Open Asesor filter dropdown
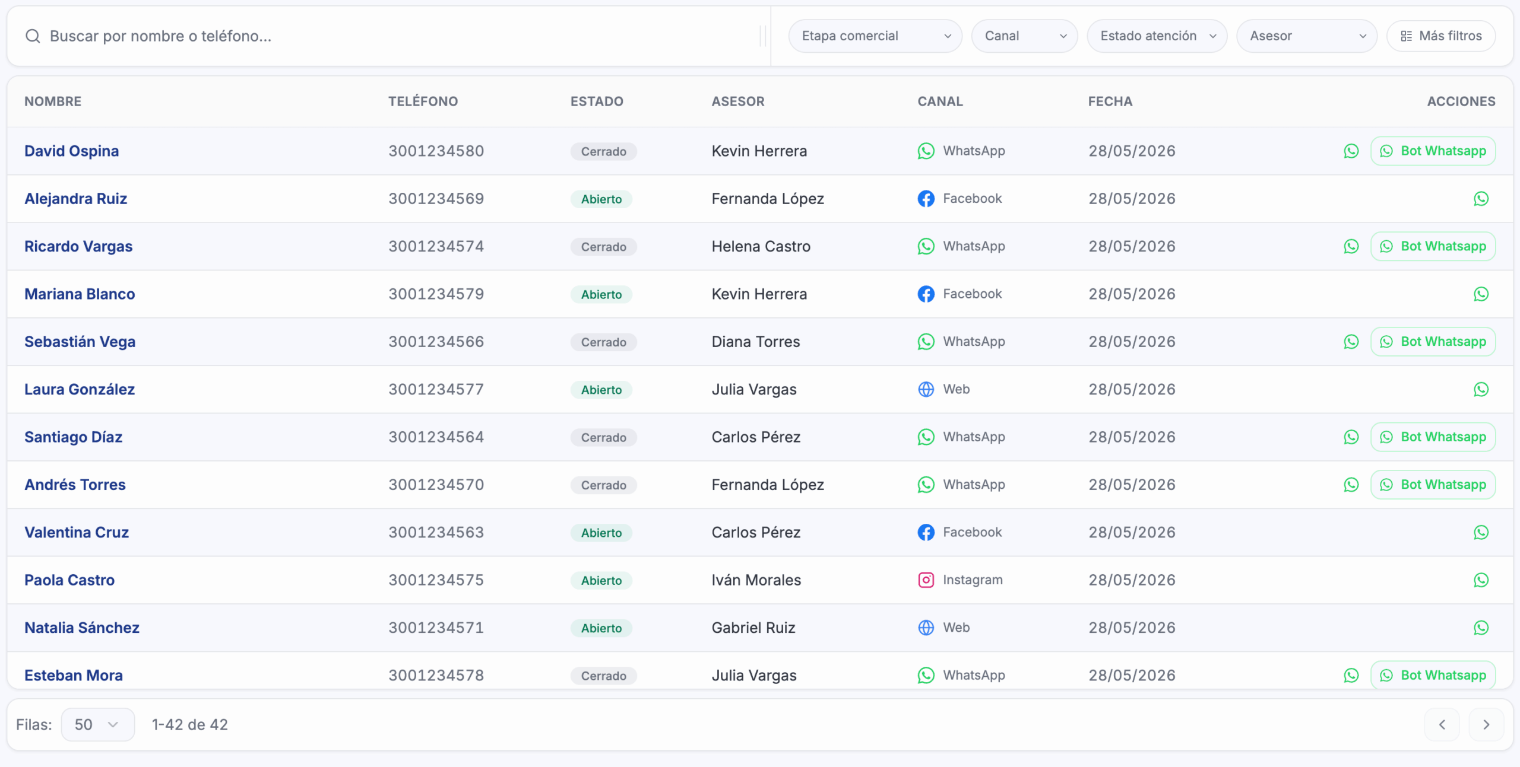Screen dimensions: 1520x767 point(1306,36)
